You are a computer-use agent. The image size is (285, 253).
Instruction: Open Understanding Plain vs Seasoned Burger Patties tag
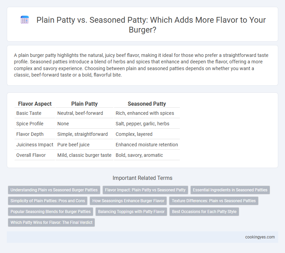(54, 190)
